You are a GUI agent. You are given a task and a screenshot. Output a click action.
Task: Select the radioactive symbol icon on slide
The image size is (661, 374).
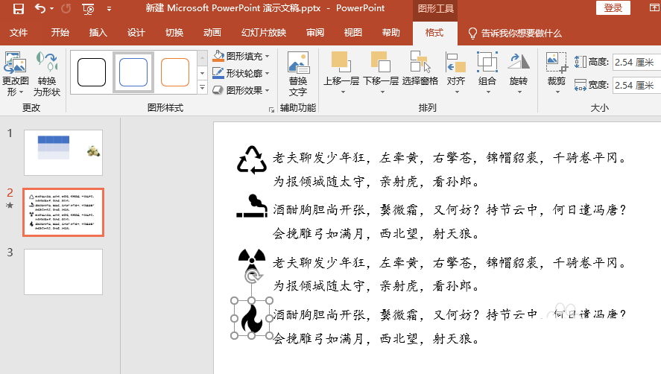pos(252,259)
